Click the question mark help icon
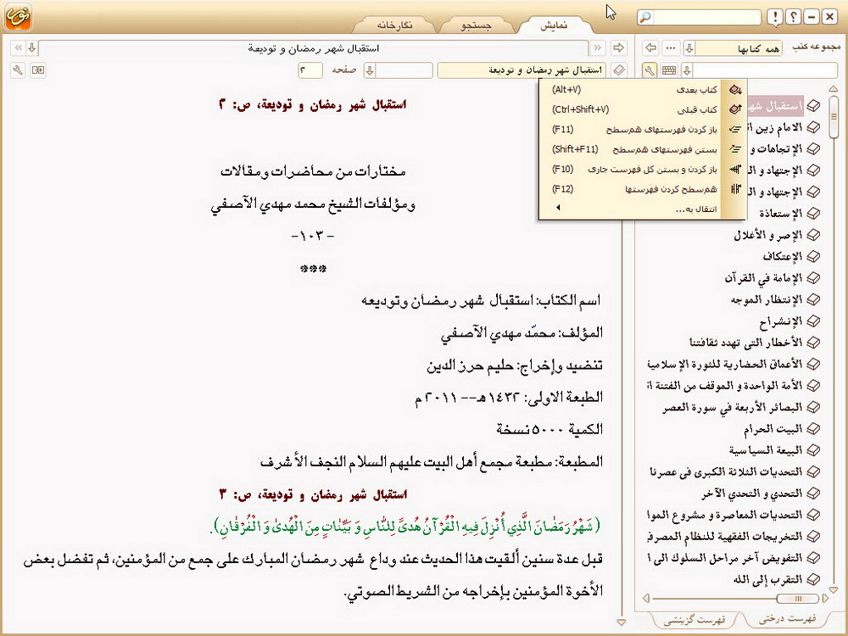This screenshot has height=636, width=848. tap(794, 17)
